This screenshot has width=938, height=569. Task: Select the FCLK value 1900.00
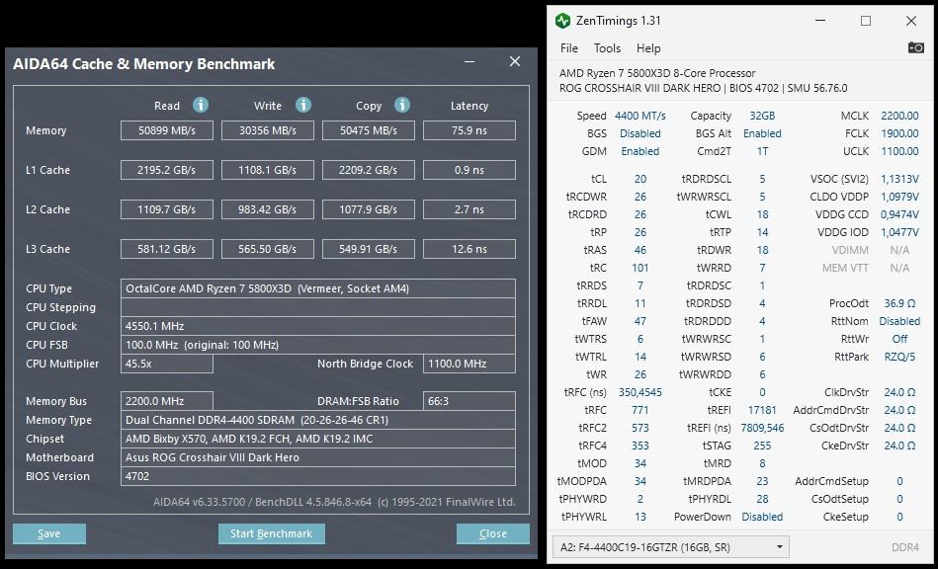tap(899, 133)
